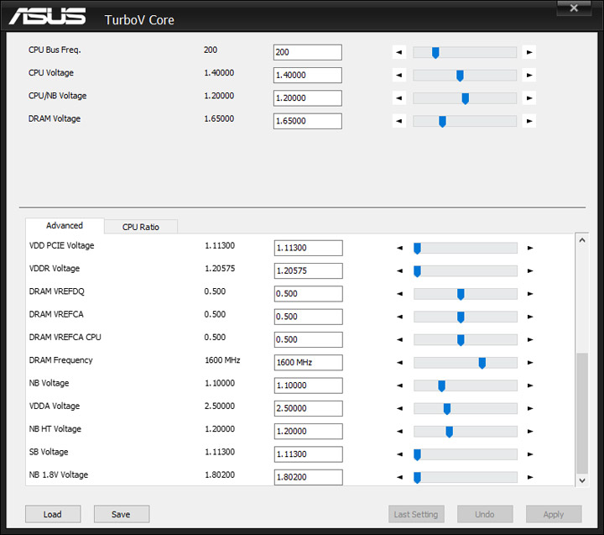The width and height of the screenshot is (604, 535).
Task: Decrease NB 1.8V Voltage with left arrow
Action: pos(400,477)
